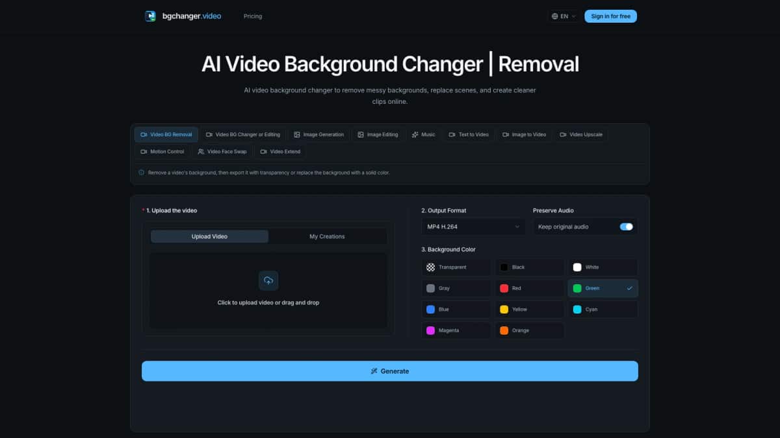Screen dimensions: 780x438
Task: Go to the Video Upscale tab
Action: pyautogui.click(x=581, y=134)
